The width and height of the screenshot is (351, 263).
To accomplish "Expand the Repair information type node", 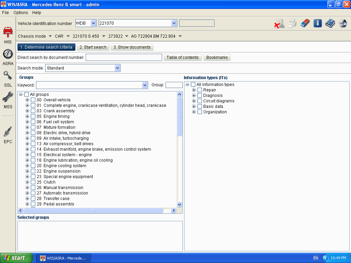I will pyautogui.click(x=194, y=90).
